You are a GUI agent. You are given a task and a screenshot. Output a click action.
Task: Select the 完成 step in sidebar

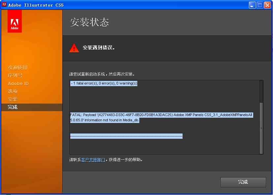point(32,107)
